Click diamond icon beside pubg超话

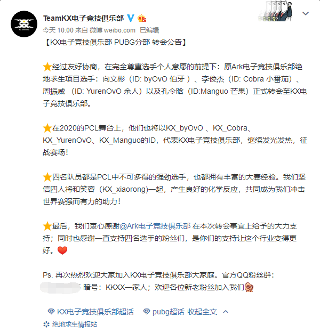(x=147, y=312)
